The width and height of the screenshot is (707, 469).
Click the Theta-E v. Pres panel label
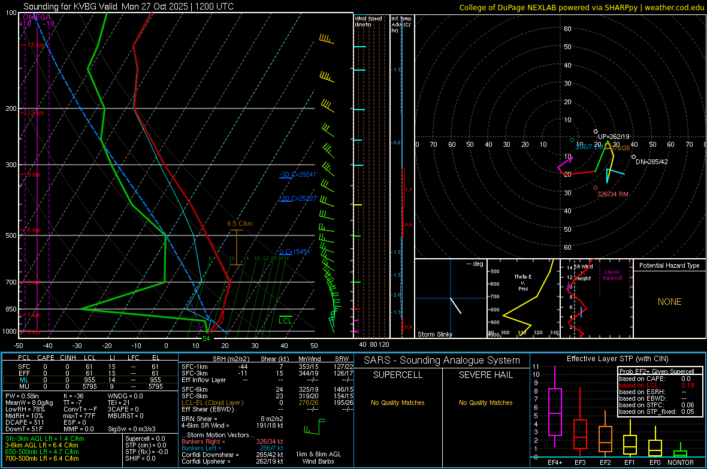pos(523,282)
